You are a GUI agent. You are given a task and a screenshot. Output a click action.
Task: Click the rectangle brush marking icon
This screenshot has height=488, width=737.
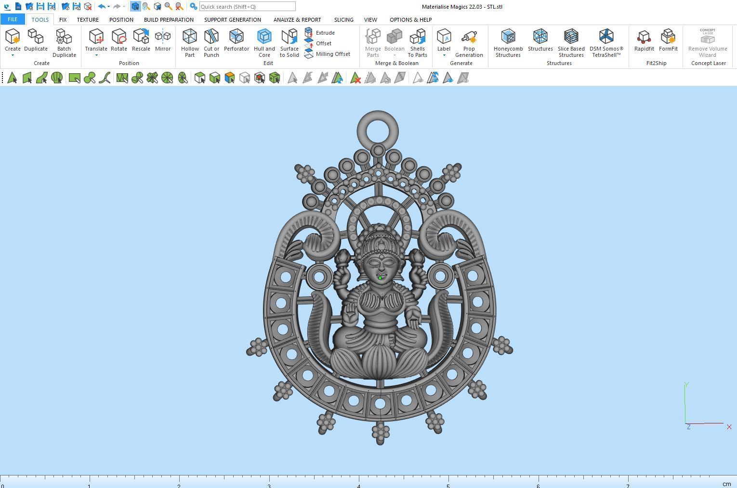[x=74, y=78]
